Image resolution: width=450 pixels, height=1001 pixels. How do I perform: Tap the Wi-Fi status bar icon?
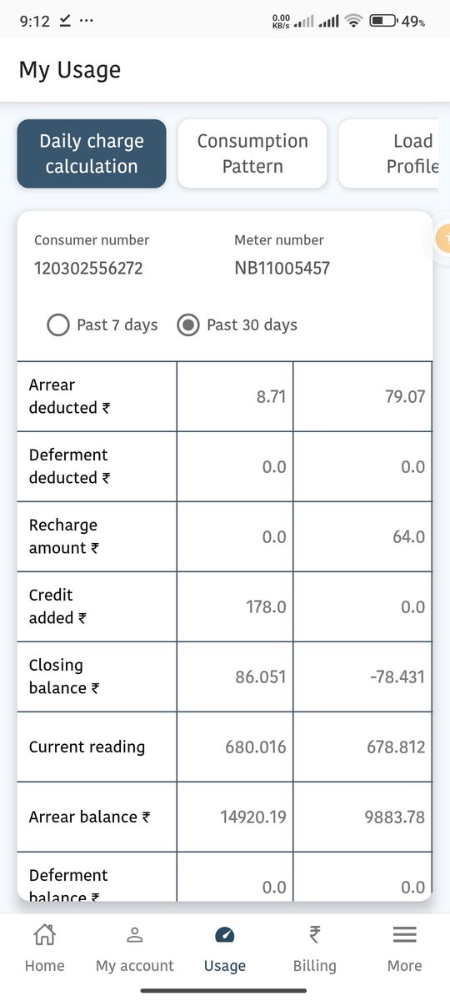point(354,22)
